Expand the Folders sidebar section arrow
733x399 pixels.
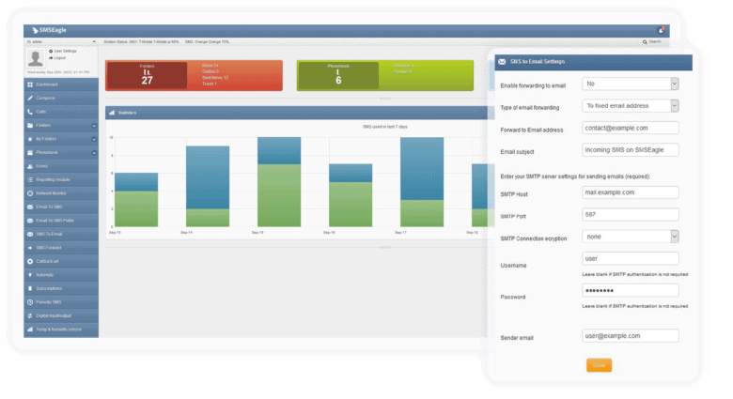coord(93,125)
